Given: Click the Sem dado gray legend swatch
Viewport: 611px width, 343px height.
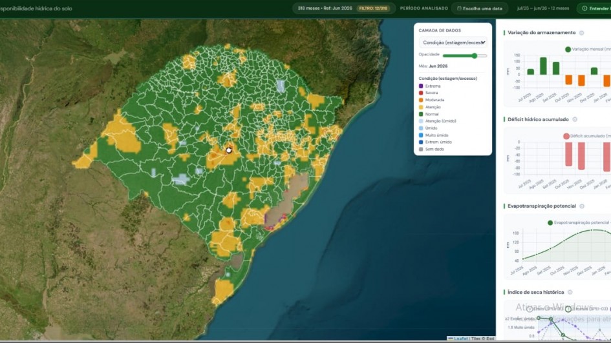Looking at the screenshot, I should pyautogui.click(x=421, y=149).
